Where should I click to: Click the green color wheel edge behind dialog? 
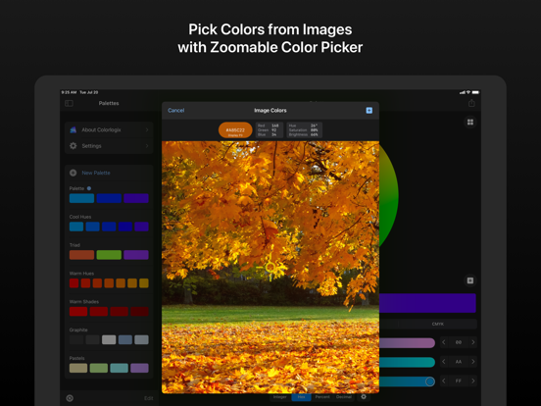pos(388,195)
